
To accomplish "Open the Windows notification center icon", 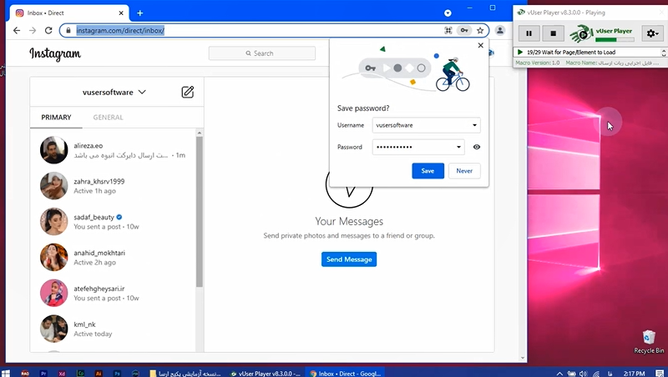I will [660, 374].
